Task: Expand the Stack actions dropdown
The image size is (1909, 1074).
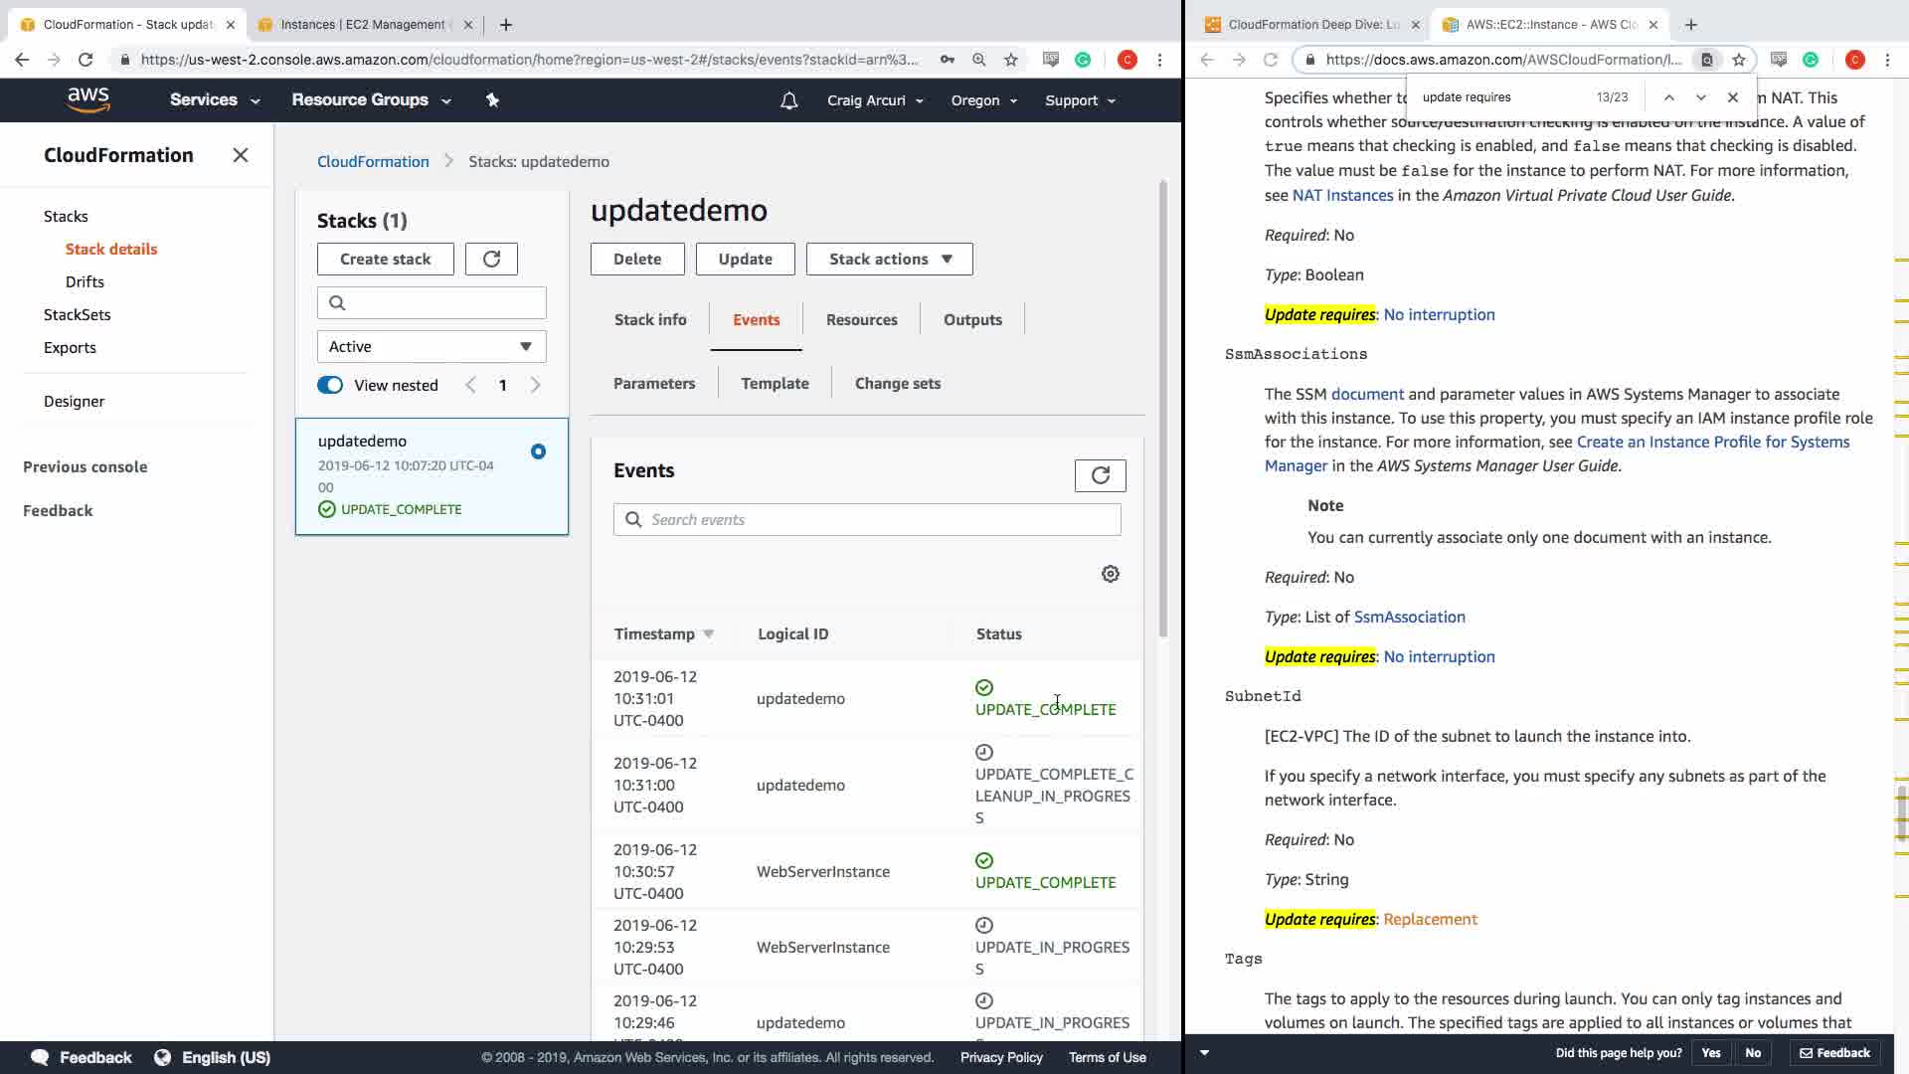Action: tap(889, 259)
